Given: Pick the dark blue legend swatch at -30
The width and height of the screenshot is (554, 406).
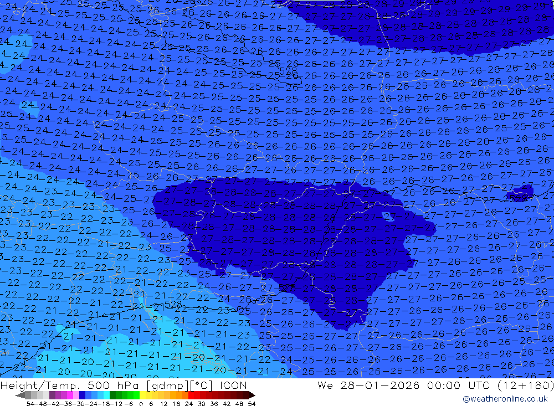Looking at the screenshot, I should (x=83, y=395).
